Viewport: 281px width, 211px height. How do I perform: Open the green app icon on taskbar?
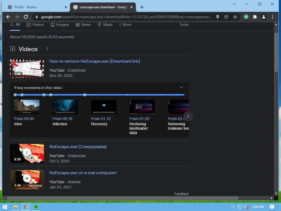[x=36, y=207]
